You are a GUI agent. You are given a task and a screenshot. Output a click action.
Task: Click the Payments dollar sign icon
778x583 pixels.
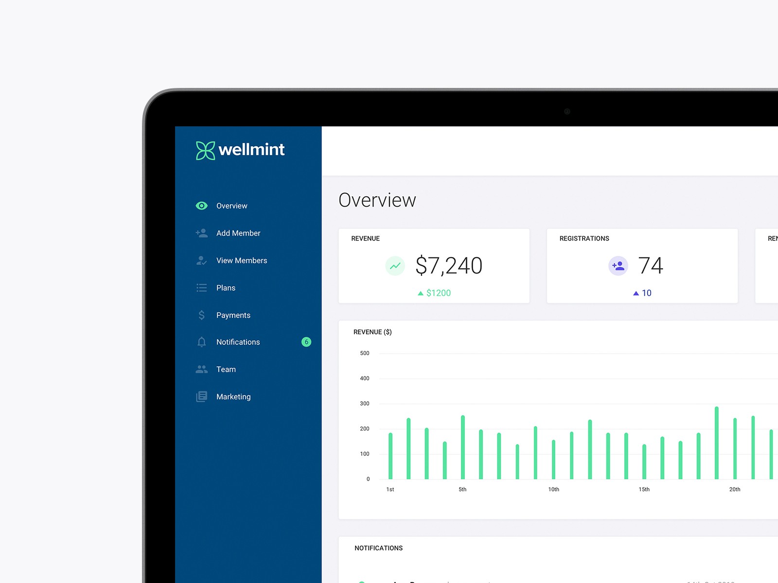pos(201,315)
